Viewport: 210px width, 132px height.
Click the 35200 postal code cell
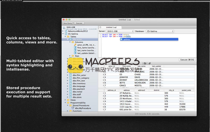(x=182, y=104)
